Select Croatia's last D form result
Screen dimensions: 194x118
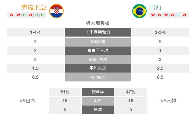(x=42, y=15)
